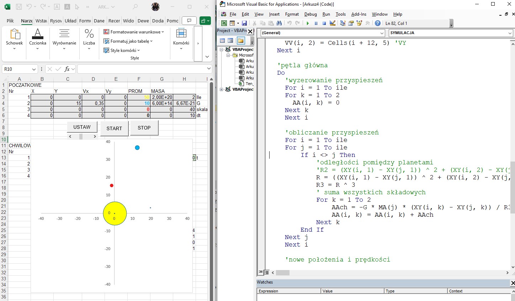Click the Break (pause) icon in VBA toolbar
The width and height of the screenshot is (515, 301).
click(x=316, y=23)
